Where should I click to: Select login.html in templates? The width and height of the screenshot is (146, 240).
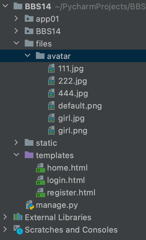click(x=66, y=180)
